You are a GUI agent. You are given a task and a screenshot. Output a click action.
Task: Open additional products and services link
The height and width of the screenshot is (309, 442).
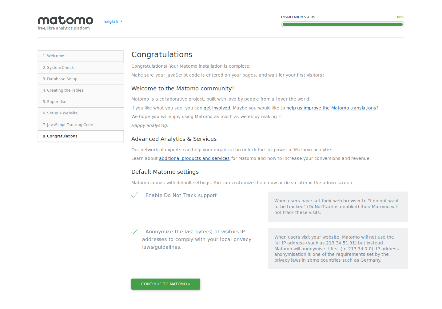(x=194, y=158)
